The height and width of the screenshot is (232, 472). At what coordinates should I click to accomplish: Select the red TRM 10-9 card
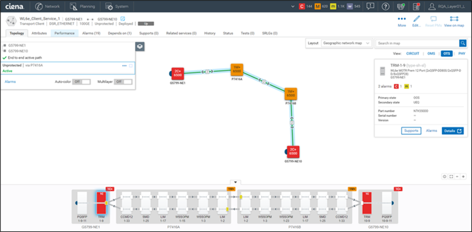367,203
